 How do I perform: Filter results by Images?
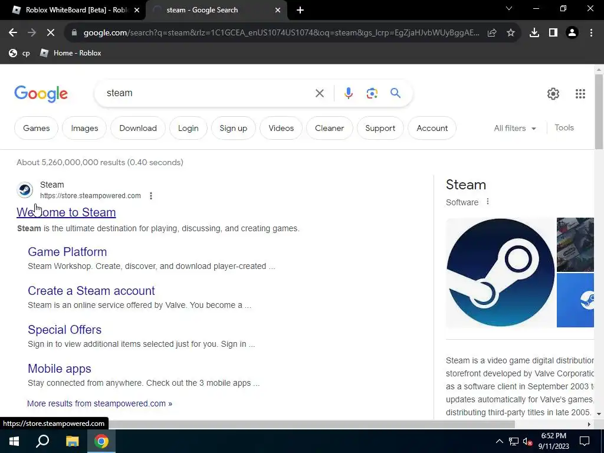click(84, 128)
